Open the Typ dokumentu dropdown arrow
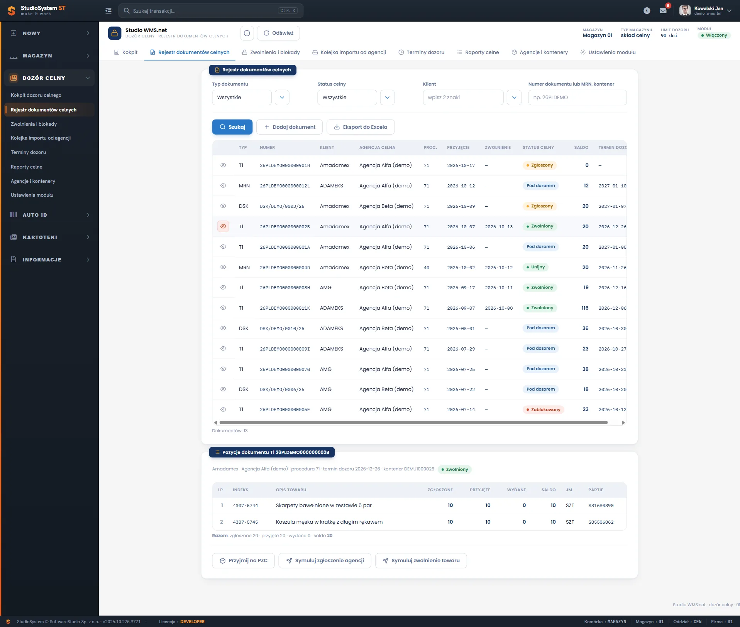This screenshot has height=627, width=740. click(x=282, y=98)
